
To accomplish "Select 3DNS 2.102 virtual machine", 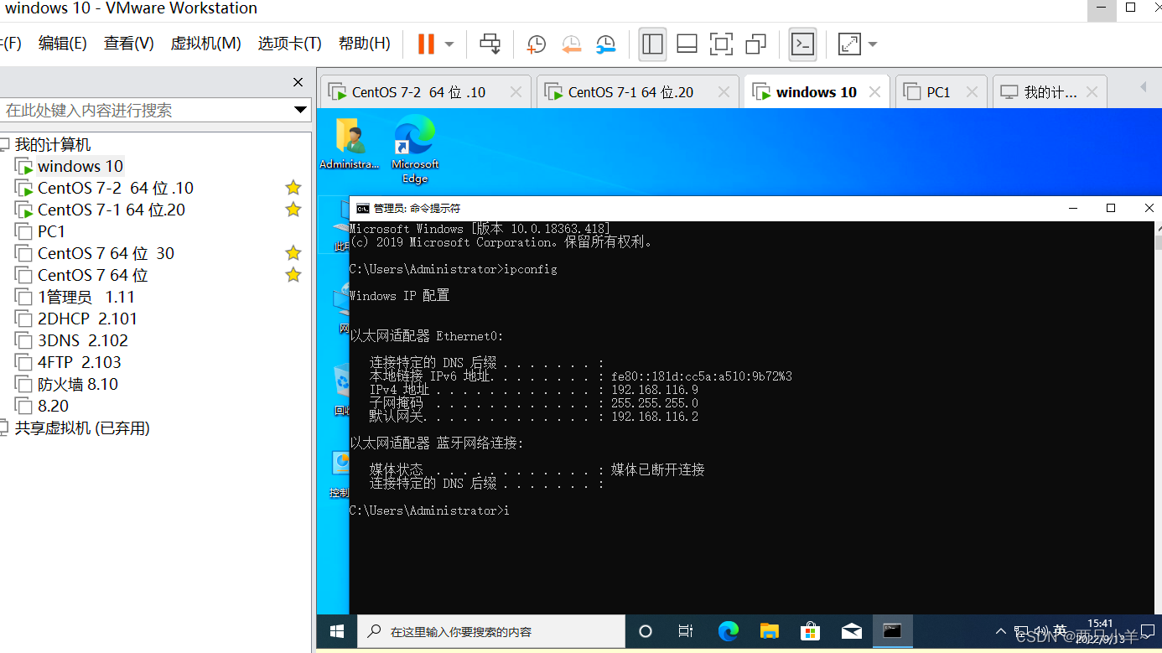I will click(83, 340).
